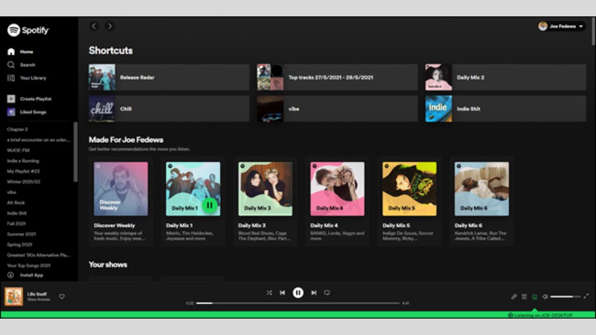Pause the current song
Screen dimensions: 596x335
pos(298,293)
